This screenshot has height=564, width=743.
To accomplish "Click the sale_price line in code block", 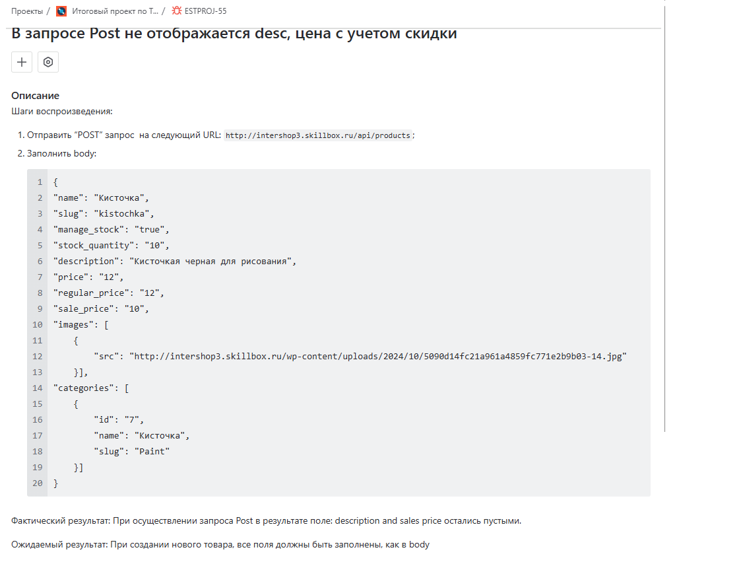I will click(99, 308).
